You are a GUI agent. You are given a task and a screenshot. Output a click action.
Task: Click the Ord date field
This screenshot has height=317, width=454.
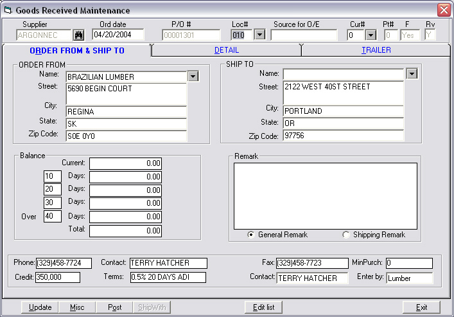(118, 35)
